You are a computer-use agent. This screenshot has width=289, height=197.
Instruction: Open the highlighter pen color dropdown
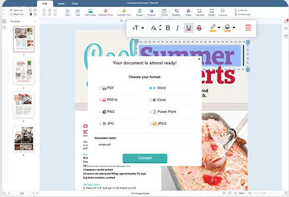pyautogui.click(x=219, y=28)
